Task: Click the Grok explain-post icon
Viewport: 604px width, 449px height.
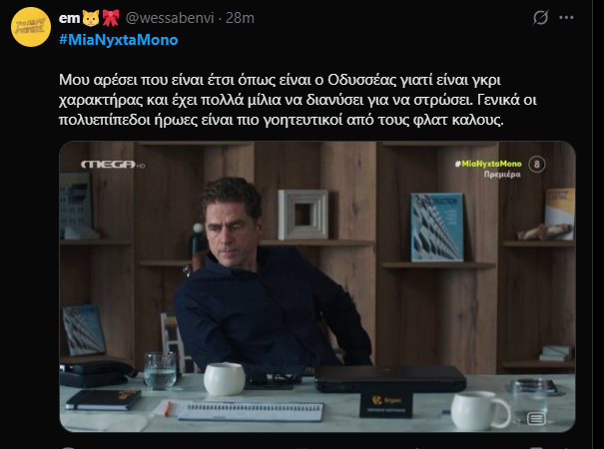Action: click(540, 17)
